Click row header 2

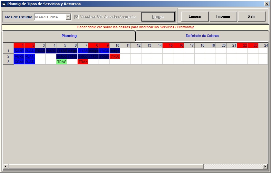(8, 56)
